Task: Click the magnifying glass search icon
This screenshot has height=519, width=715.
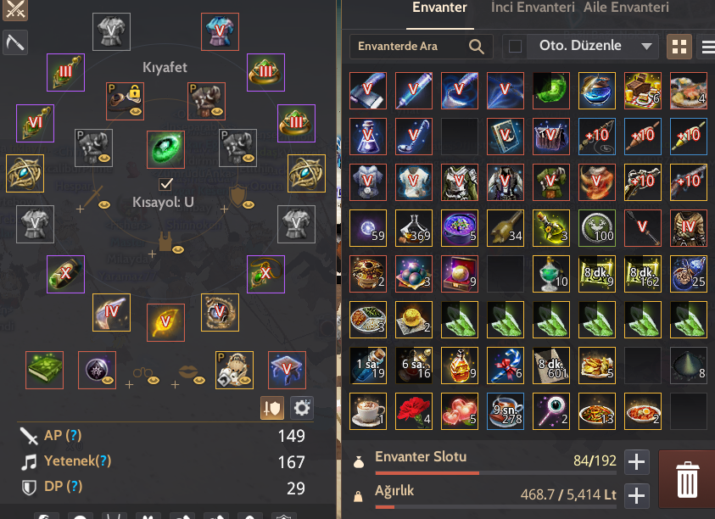Action: pos(476,46)
